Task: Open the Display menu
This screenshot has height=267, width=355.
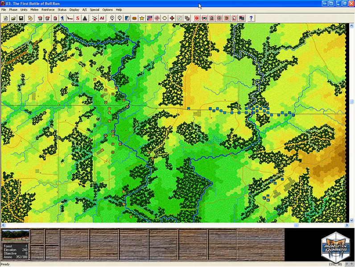Action: pos(74,9)
